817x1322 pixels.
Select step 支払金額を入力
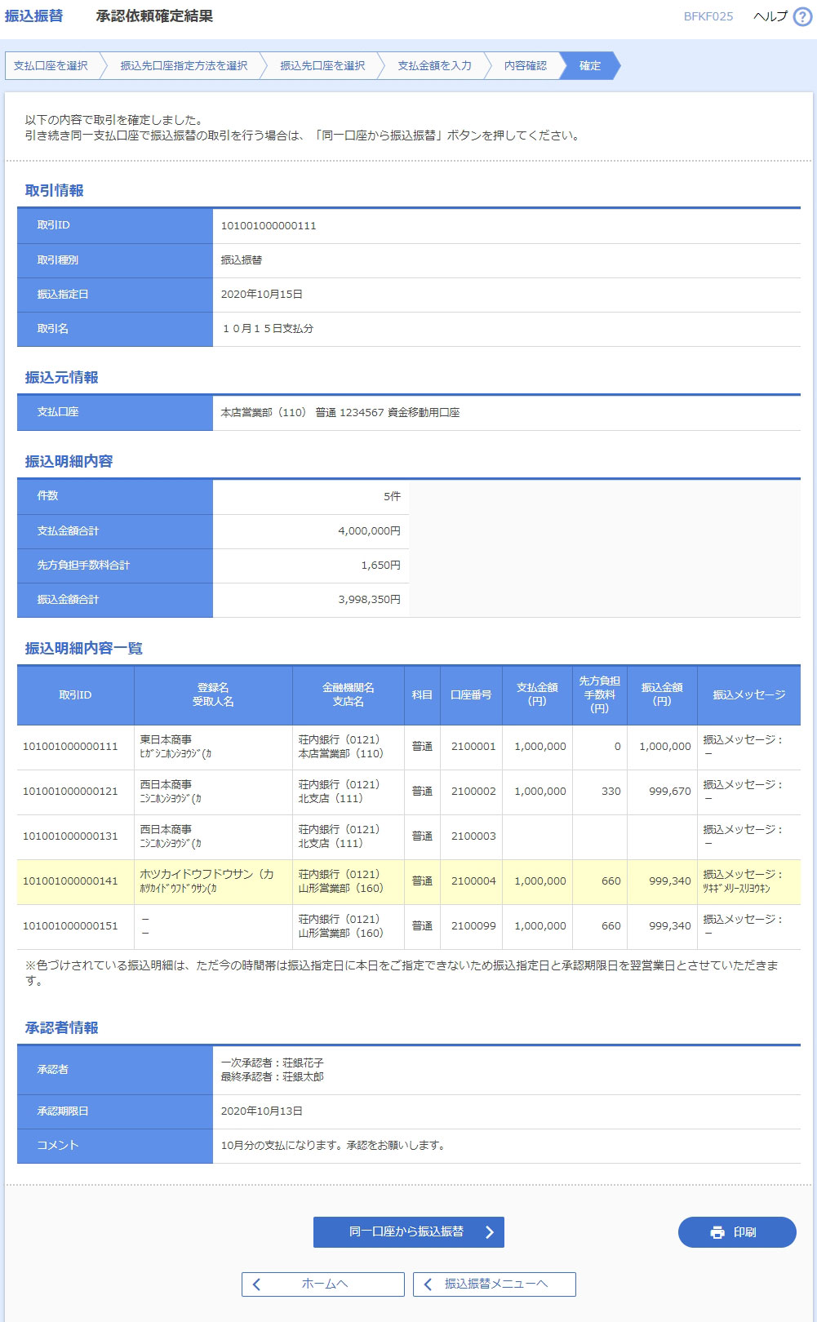[x=434, y=66]
